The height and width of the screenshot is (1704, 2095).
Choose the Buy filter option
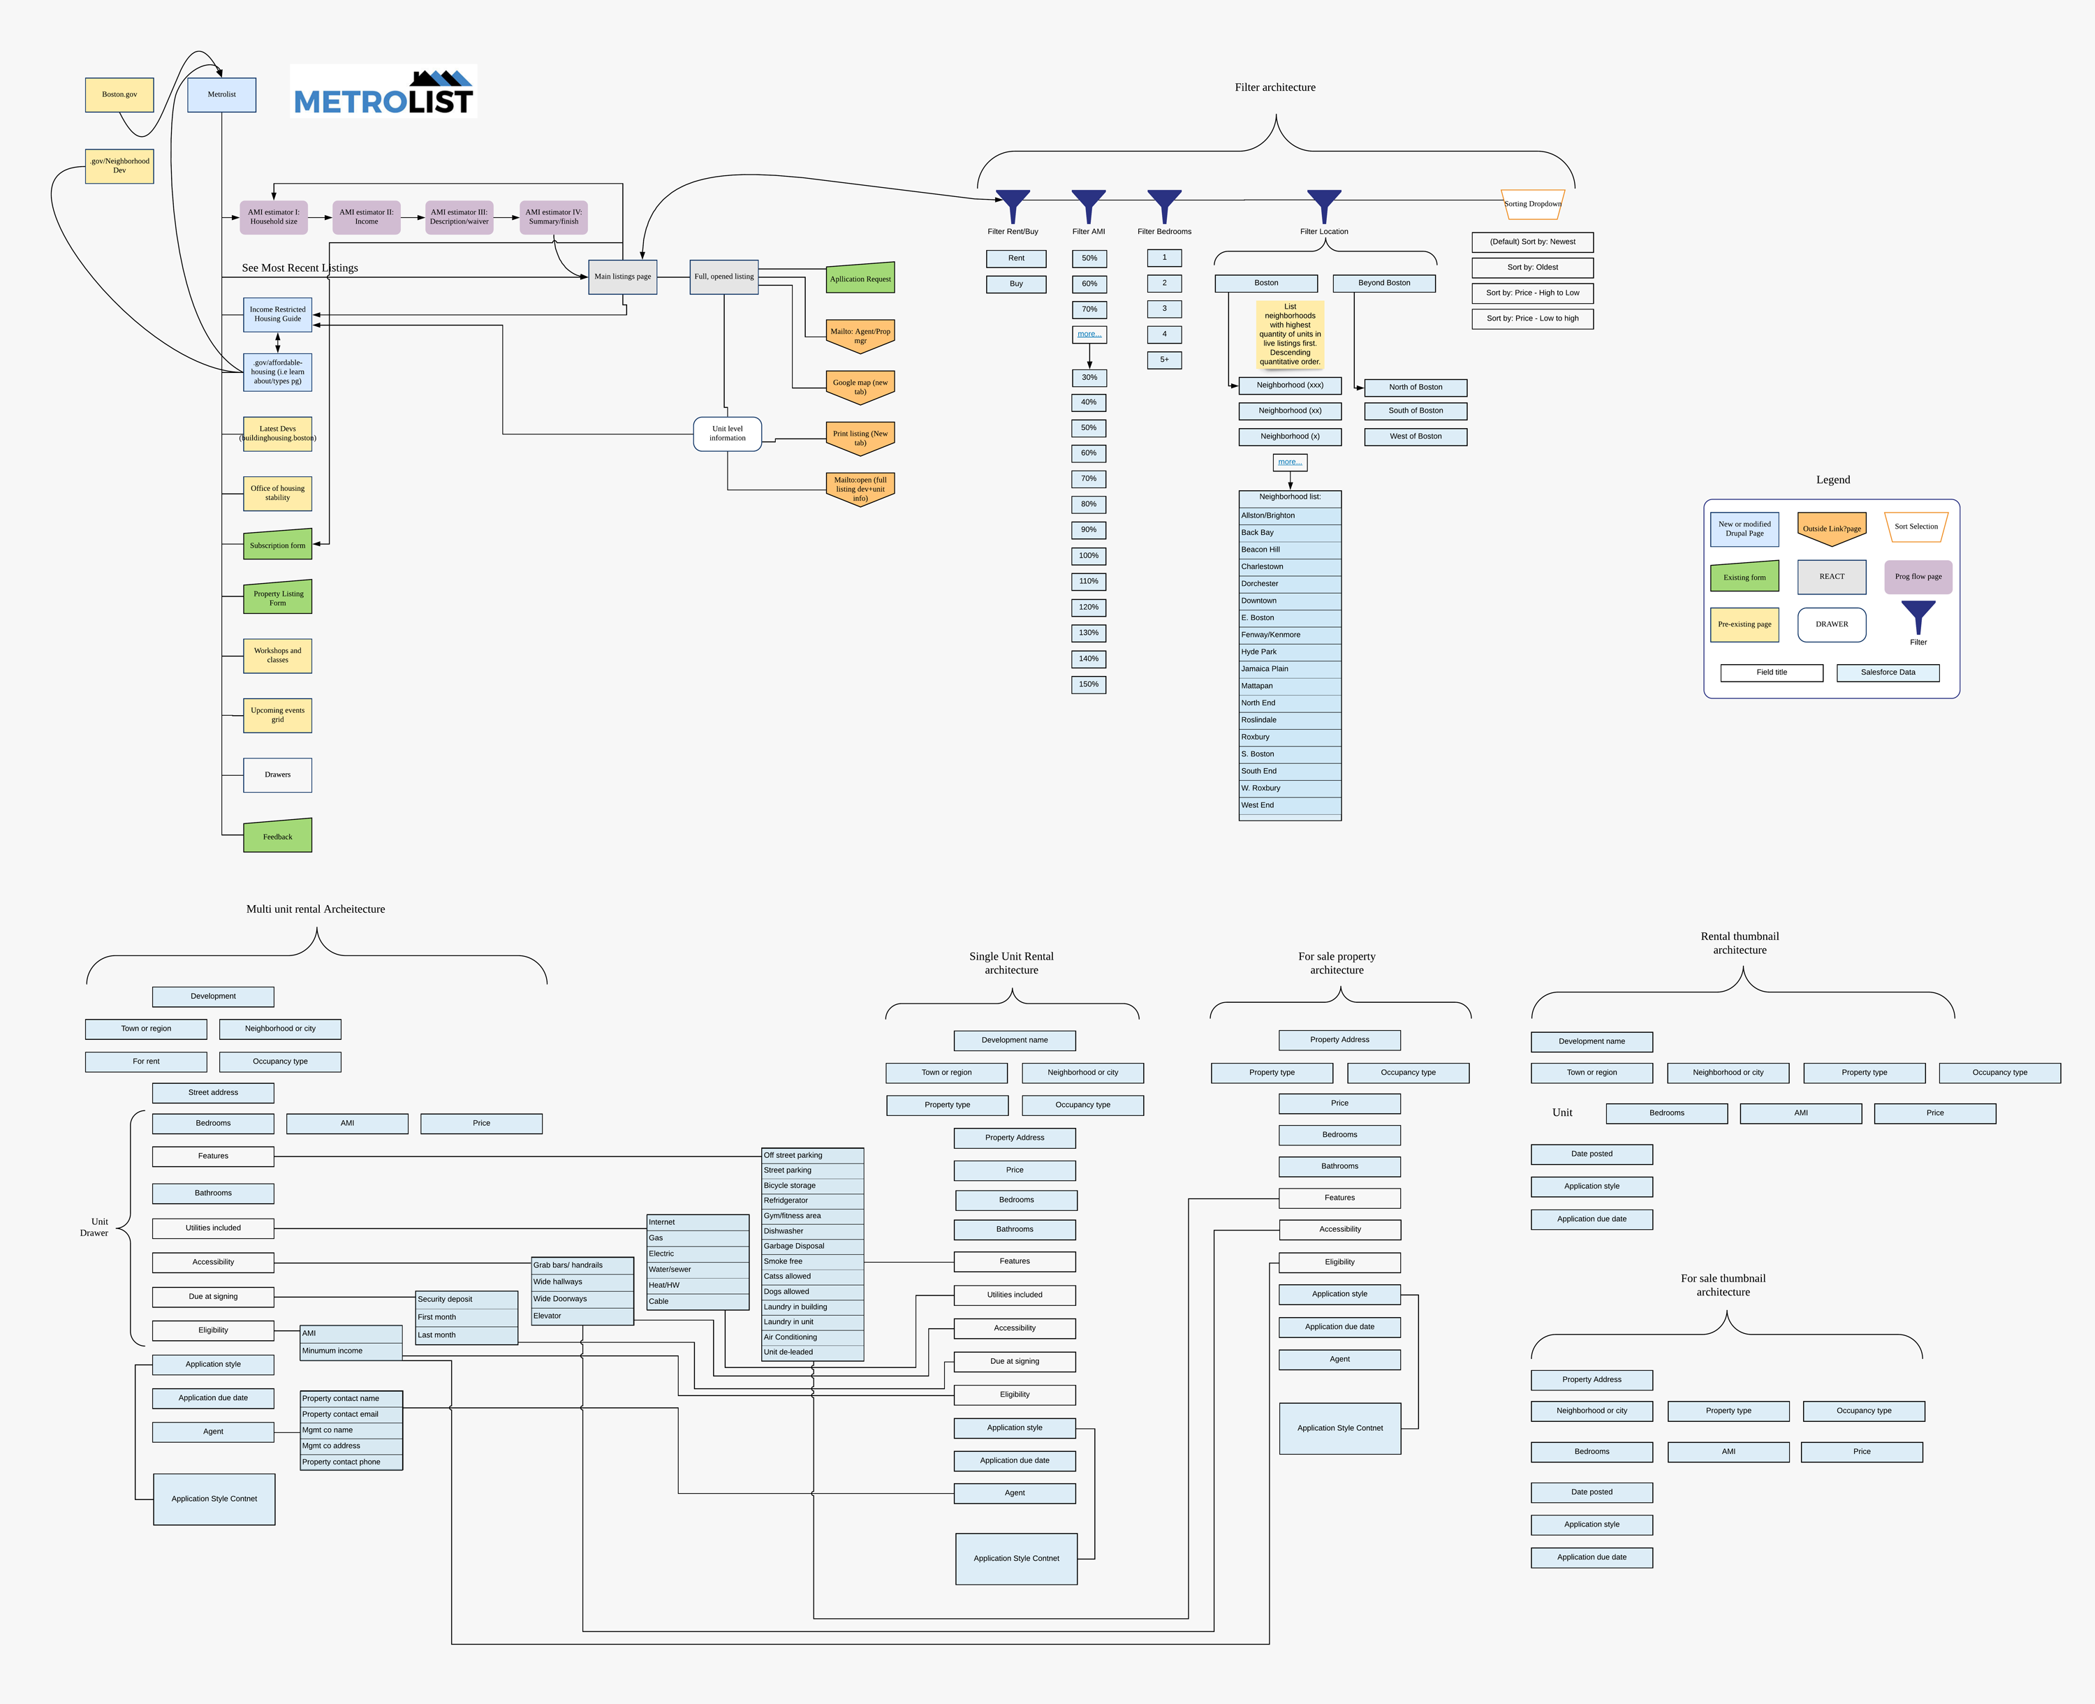[1015, 284]
